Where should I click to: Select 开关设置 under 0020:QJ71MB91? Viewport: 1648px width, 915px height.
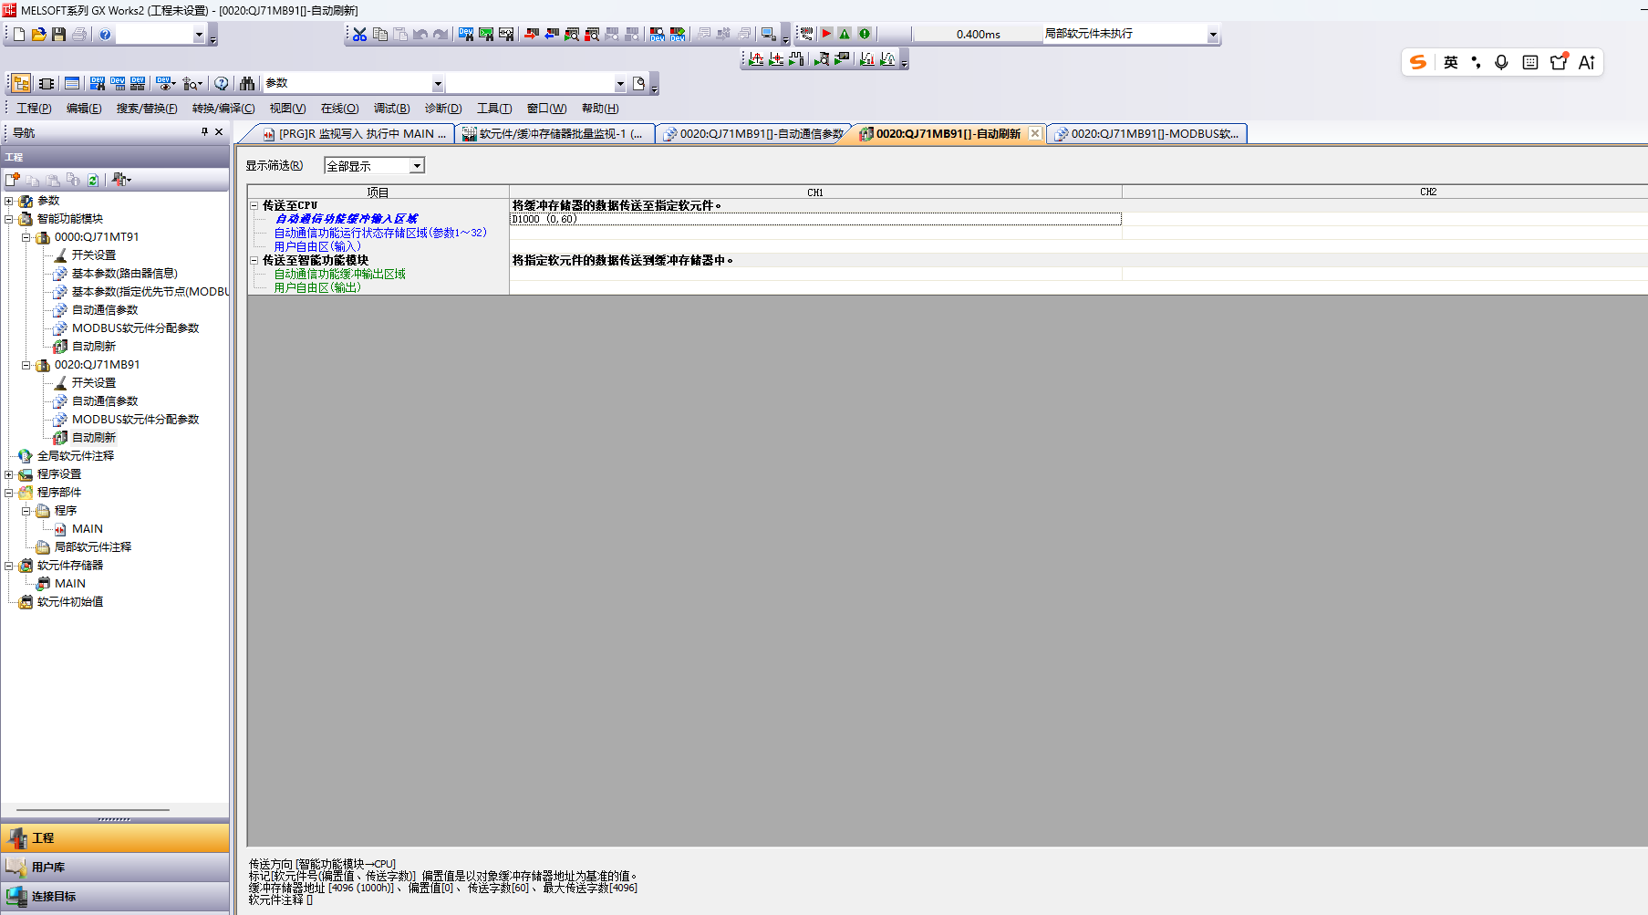(93, 383)
